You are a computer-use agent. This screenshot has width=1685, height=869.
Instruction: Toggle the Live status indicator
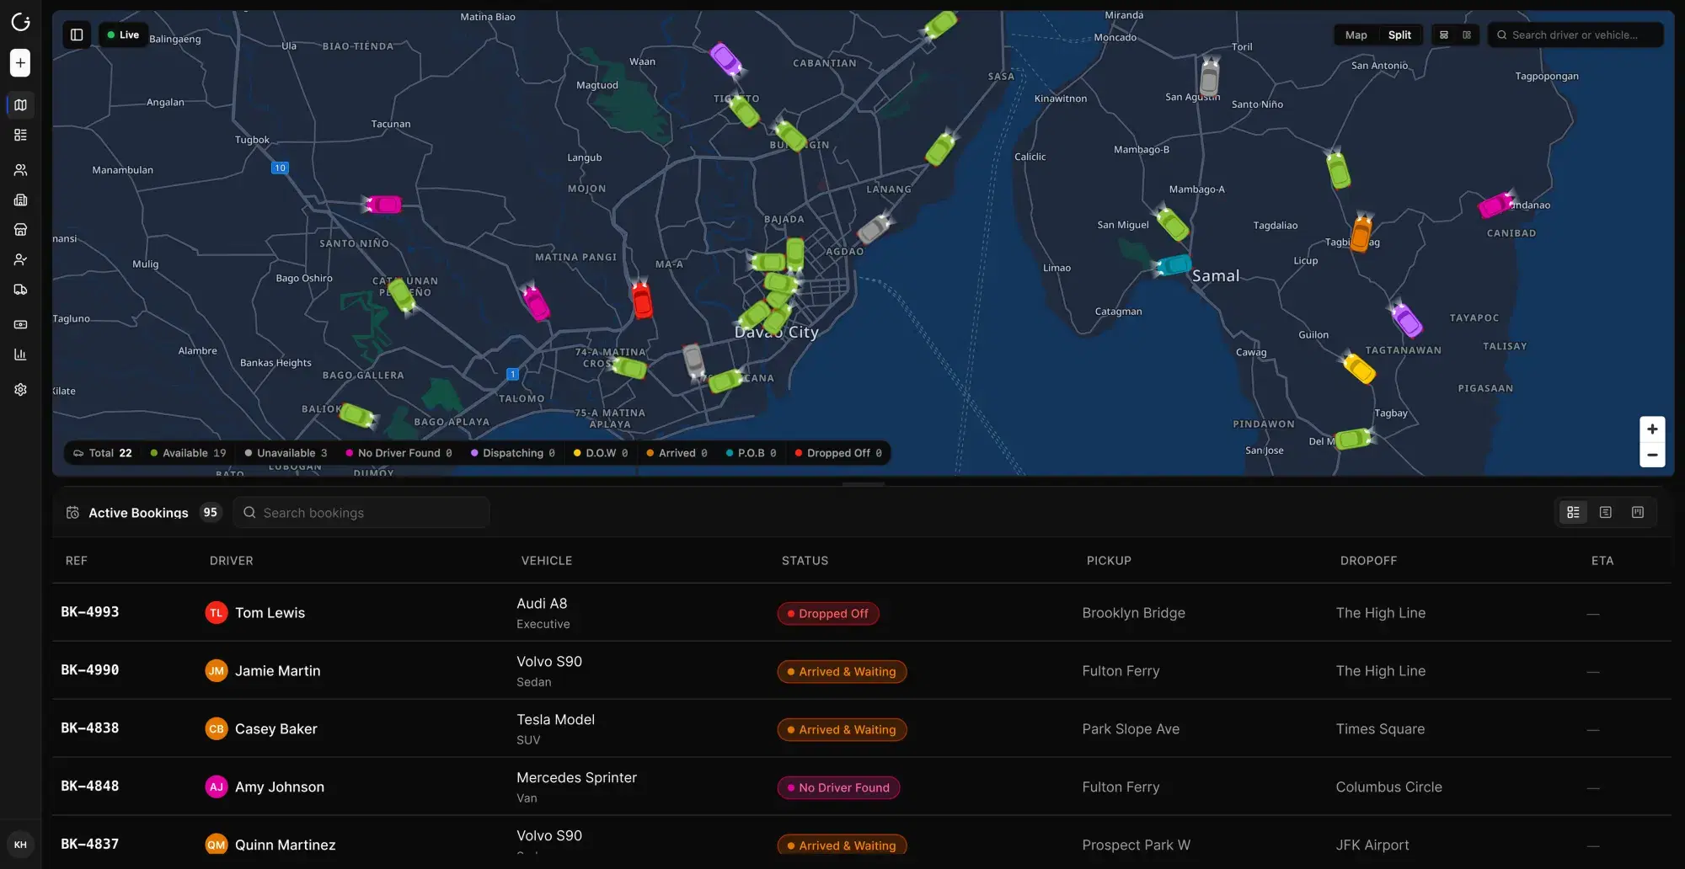point(123,35)
